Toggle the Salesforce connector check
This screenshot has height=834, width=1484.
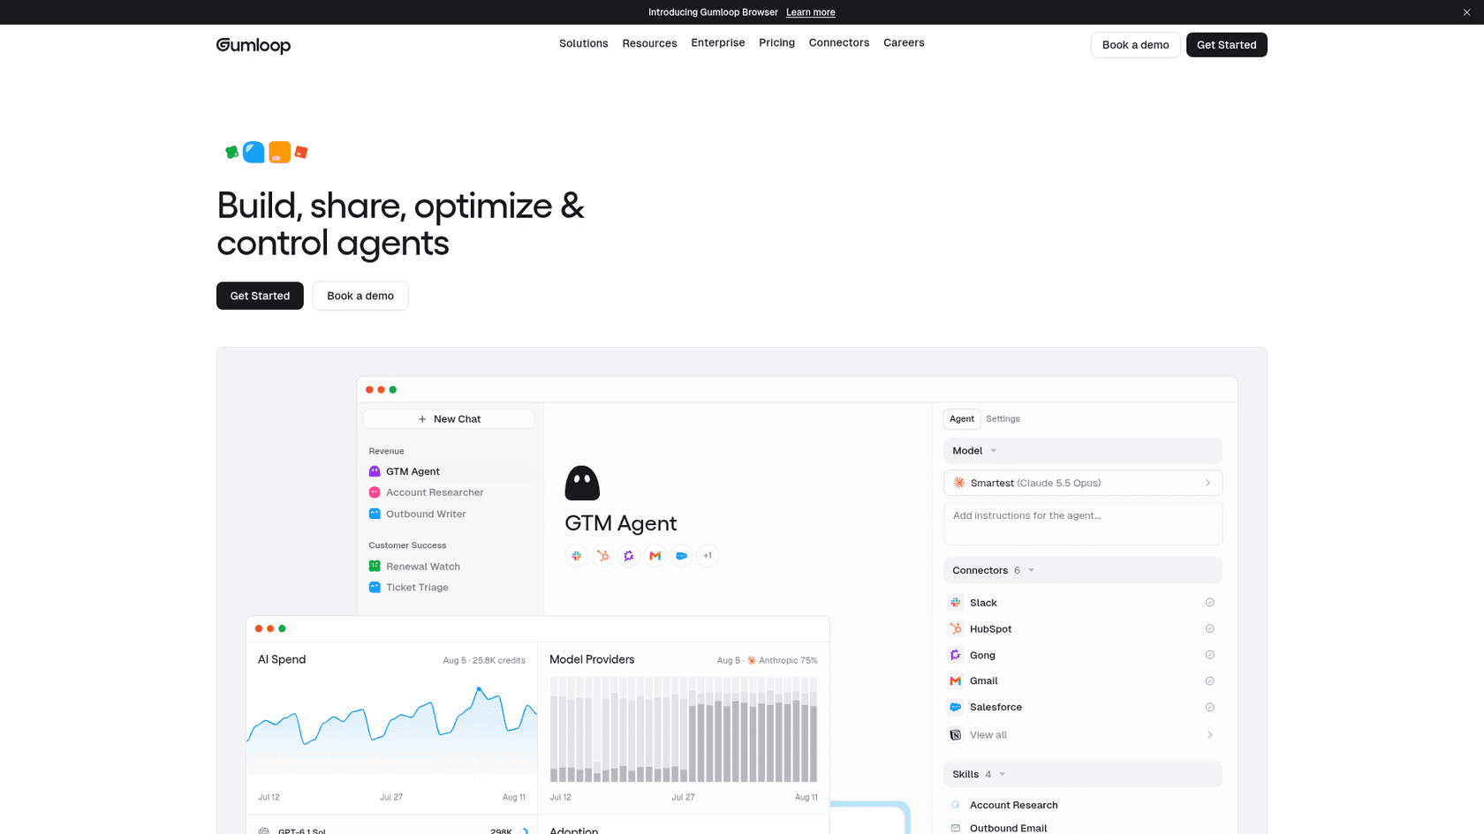point(1209,707)
